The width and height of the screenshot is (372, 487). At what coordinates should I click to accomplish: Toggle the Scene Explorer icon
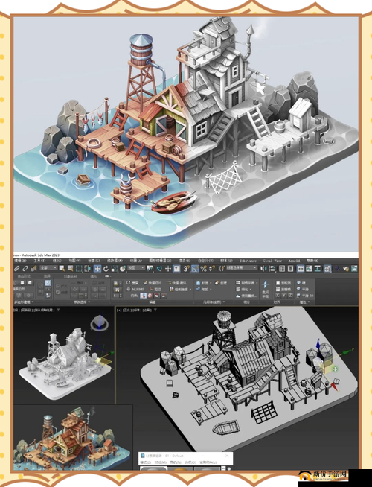[x=282, y=268]
